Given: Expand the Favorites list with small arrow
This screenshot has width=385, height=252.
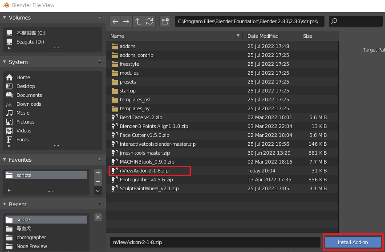Looking at the screenshot, I should coord(9,190).
